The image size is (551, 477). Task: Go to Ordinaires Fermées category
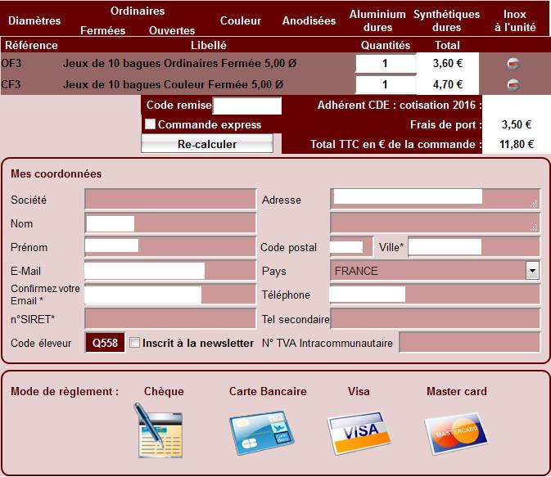102,30
